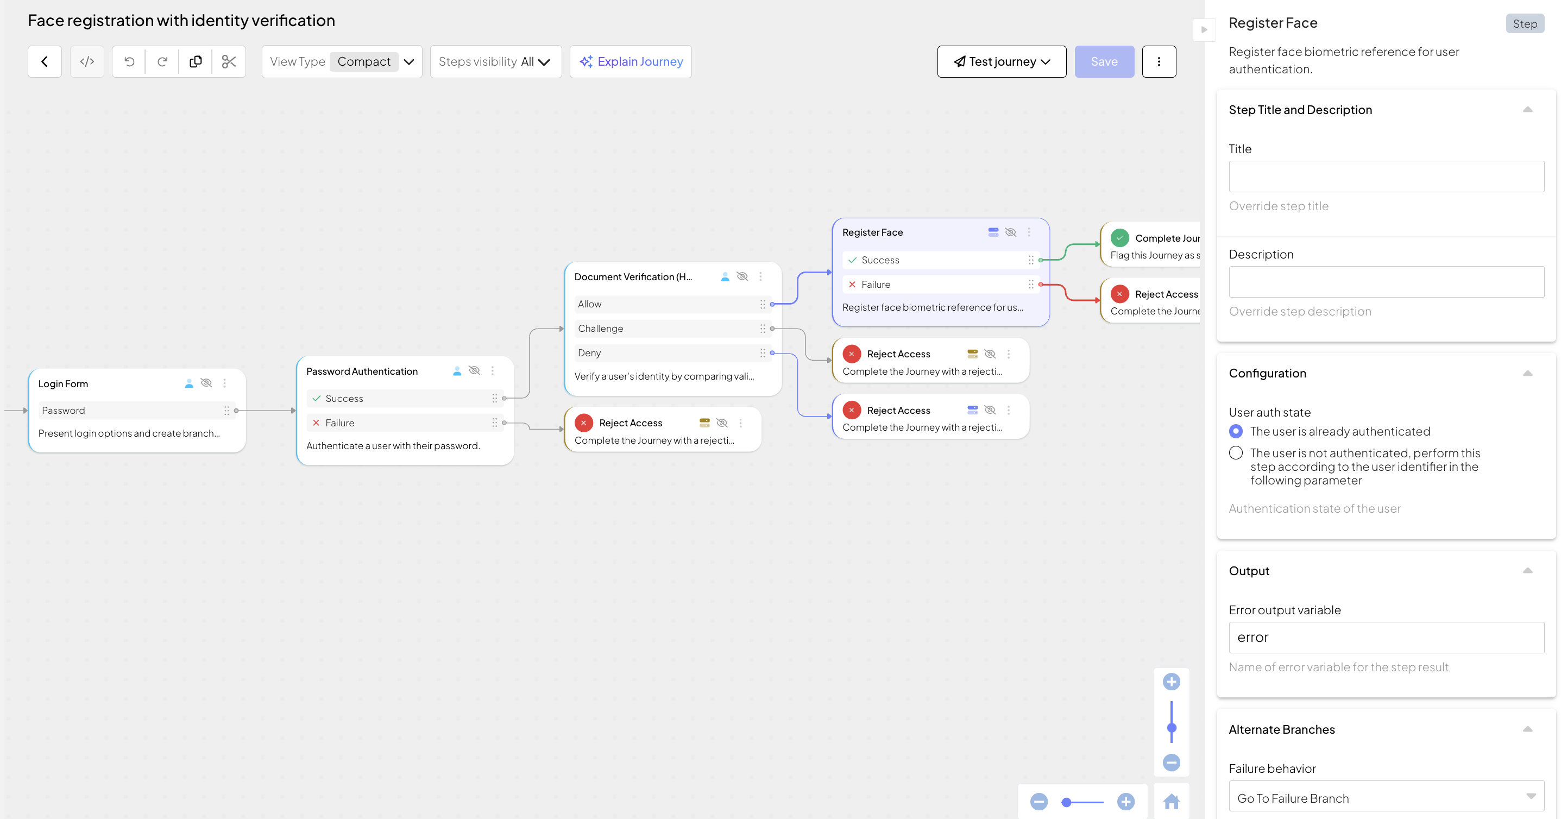The height and width of the screenshot is (819, 1561).
Task: Click home icon to reset canvas view
Action: pyautogui.click(x=1171, y=801)
